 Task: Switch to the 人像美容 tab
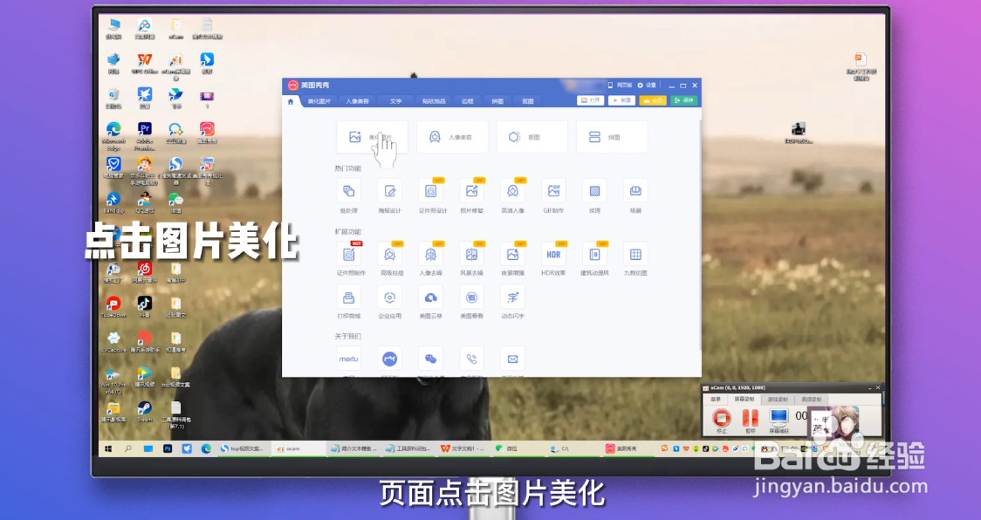pyautogui.click(x=358, y=100)
